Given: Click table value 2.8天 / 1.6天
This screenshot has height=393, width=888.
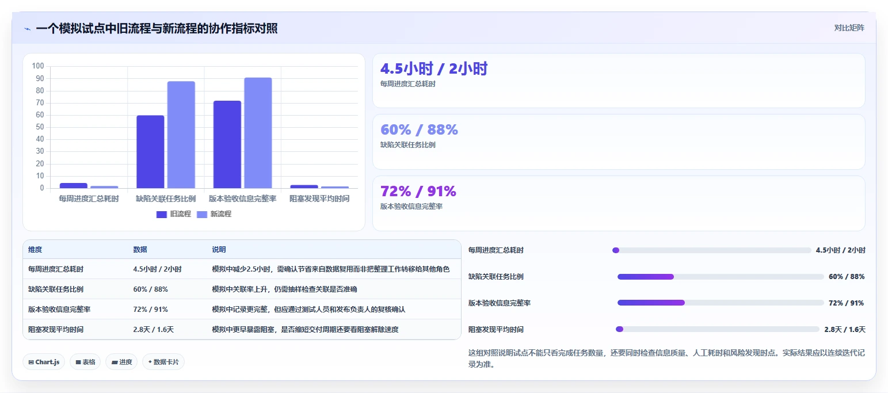Looking at the screenshot, I should tap(153, 330).
